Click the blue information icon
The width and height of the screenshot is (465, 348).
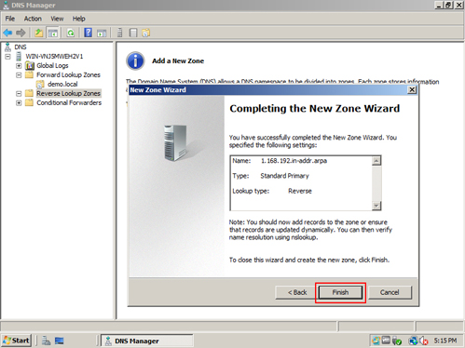click(135, 60)
